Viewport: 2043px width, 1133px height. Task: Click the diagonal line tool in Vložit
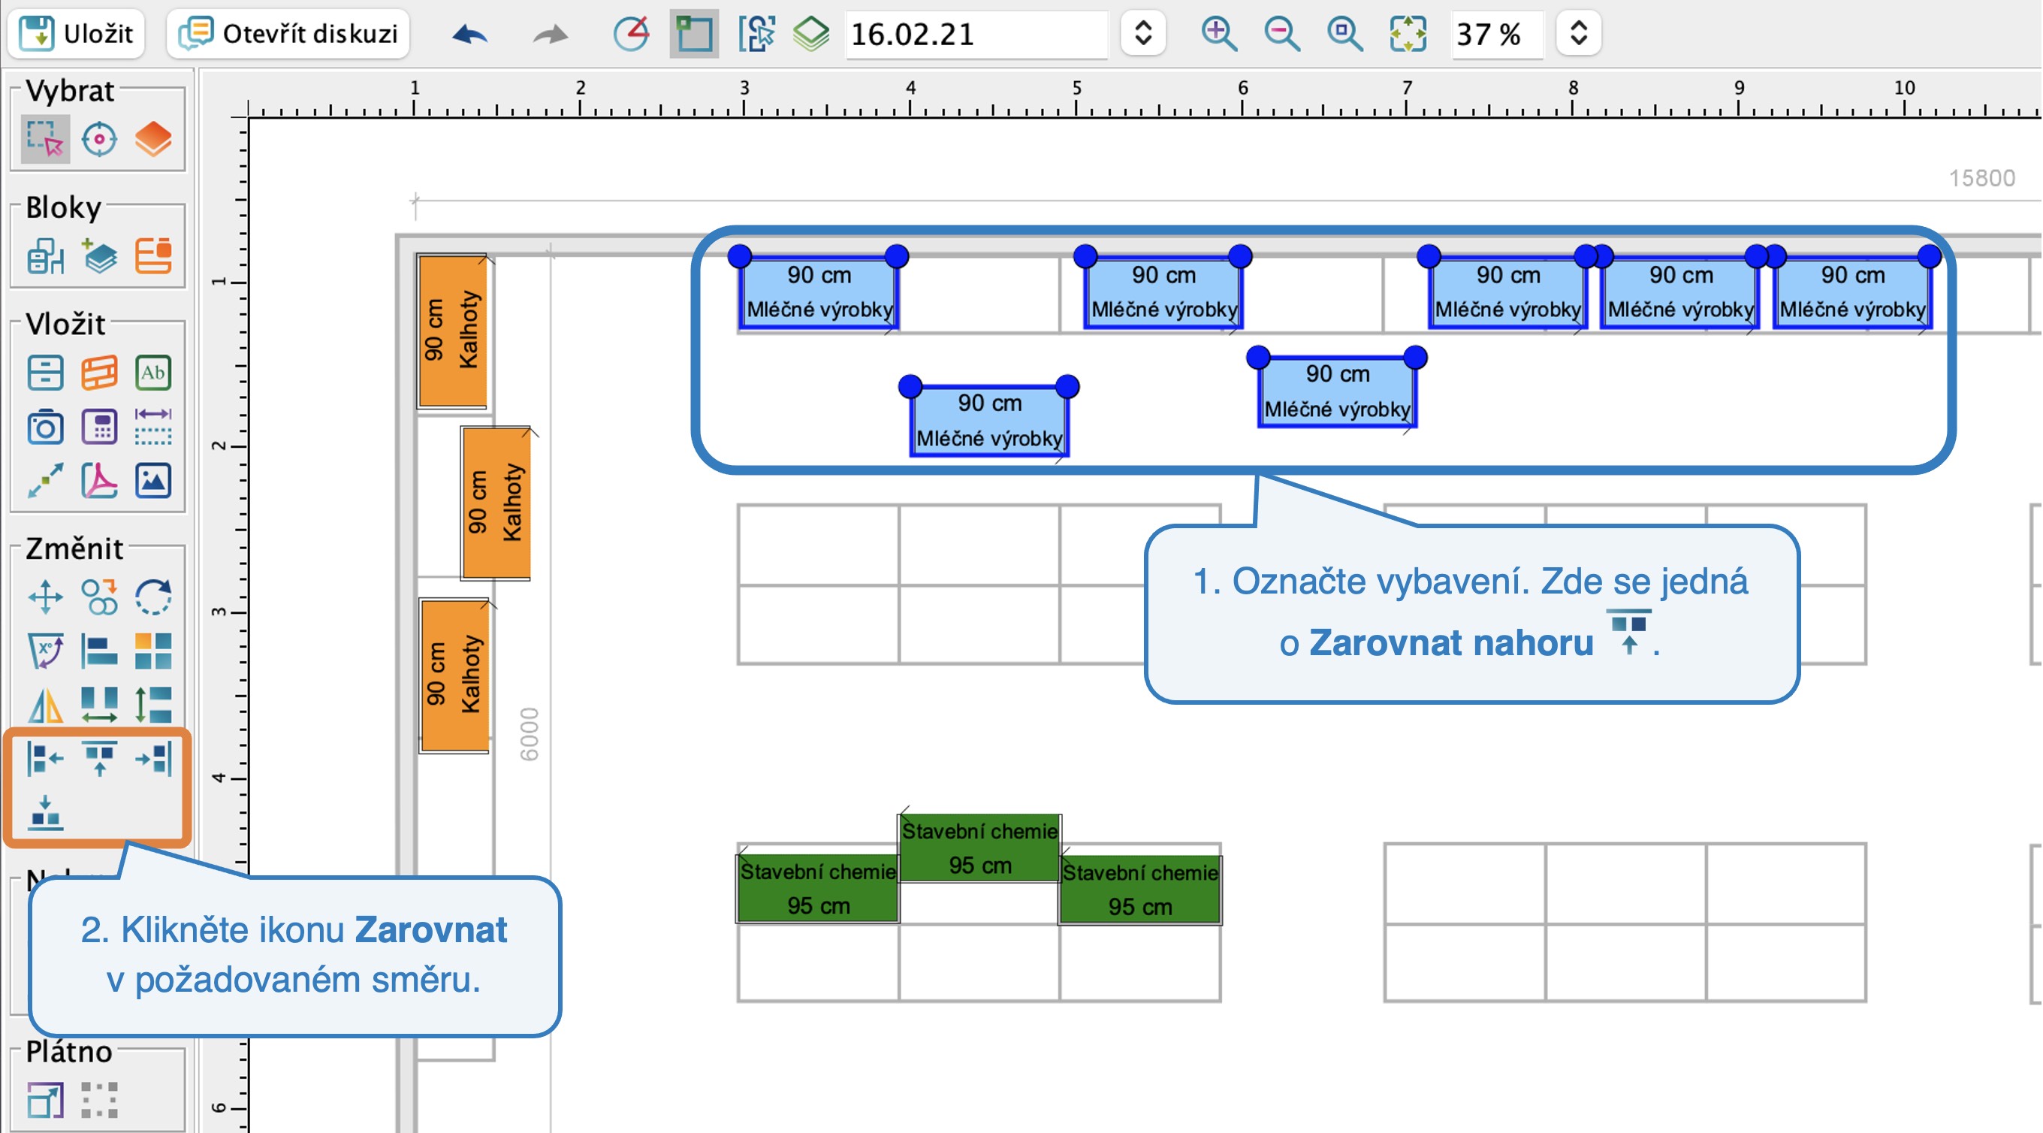[x=45, y=481]
